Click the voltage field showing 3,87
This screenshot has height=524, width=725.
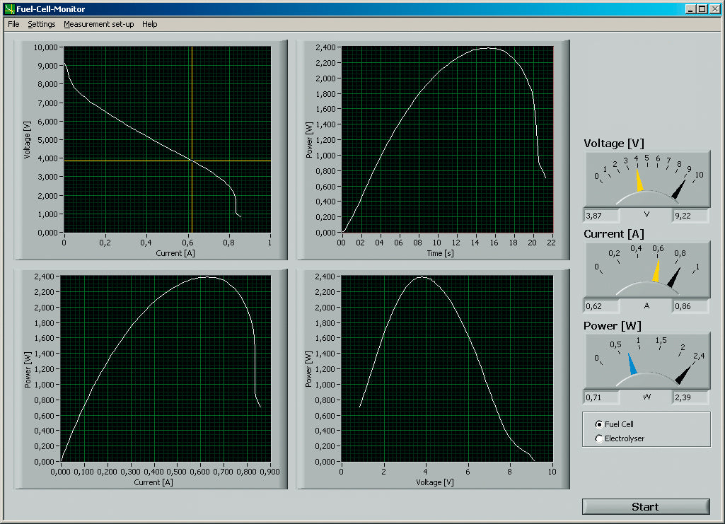(601, 216)
